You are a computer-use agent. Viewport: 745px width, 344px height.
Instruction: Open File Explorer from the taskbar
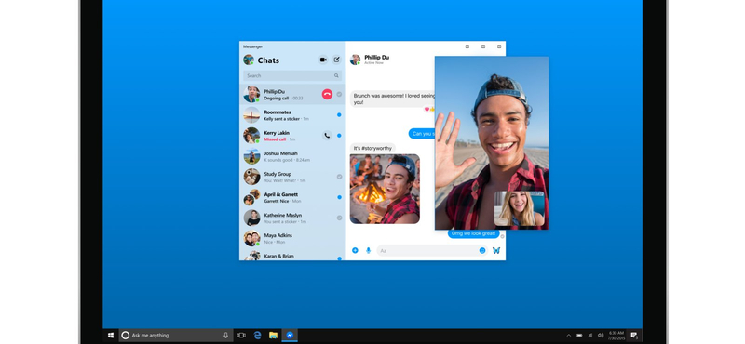[x=273, y=336]
